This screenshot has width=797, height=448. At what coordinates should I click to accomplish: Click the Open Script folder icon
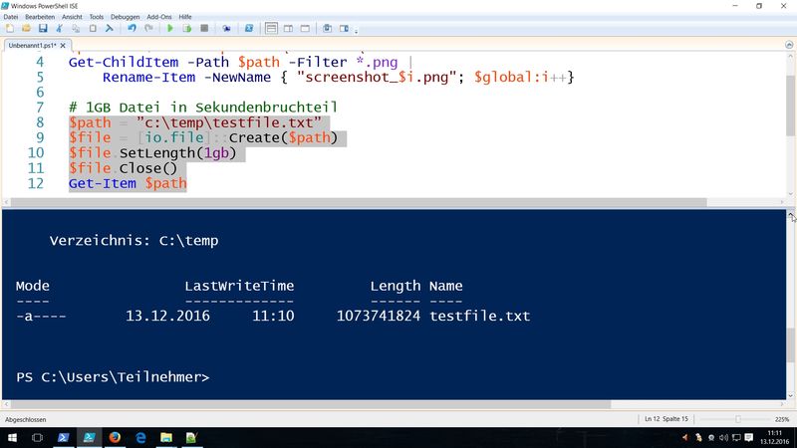(26, 29)
